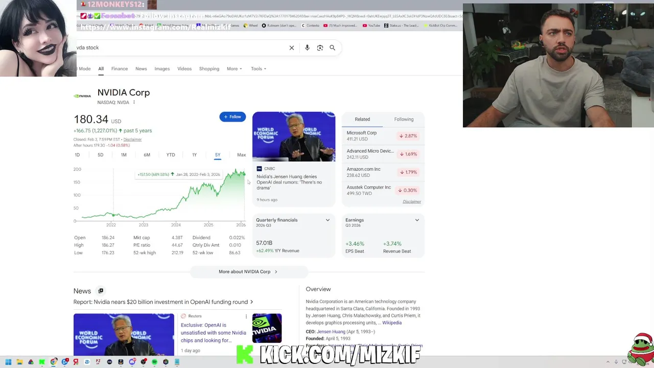The image size is (654, 368).
Task: Open the Microsoft Corp related stock
Action: (383, 136)
